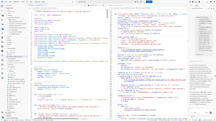Run Python file with play button
Screen dimensions: 216x121
tap(85, 6)
